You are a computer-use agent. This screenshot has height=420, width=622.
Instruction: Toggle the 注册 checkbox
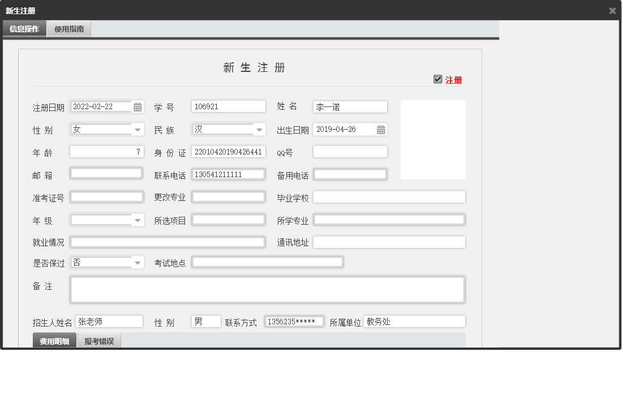[x=437, y=80]
